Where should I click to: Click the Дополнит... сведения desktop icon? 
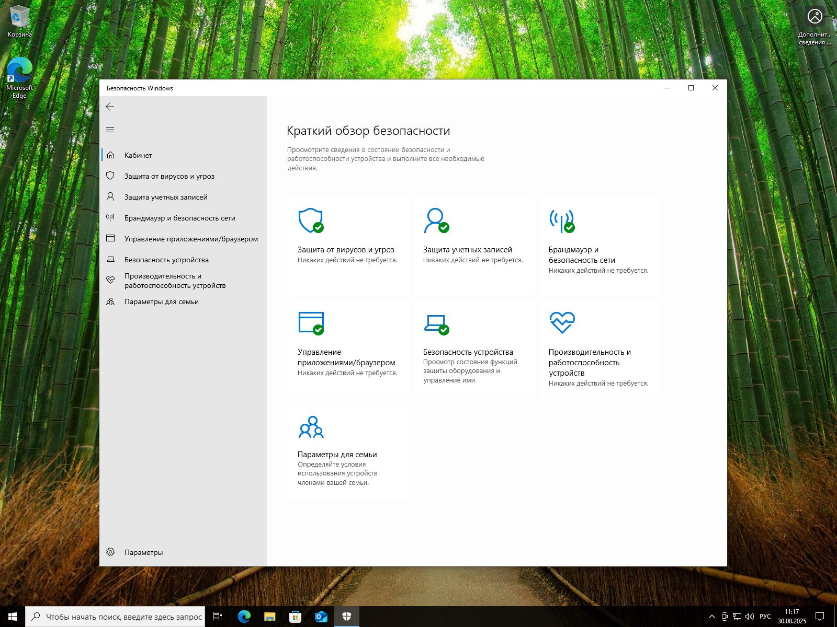coord(815,27)
